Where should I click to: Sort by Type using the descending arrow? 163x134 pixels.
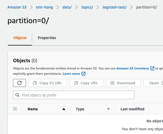pyautogui.click(x=108, y=109)
